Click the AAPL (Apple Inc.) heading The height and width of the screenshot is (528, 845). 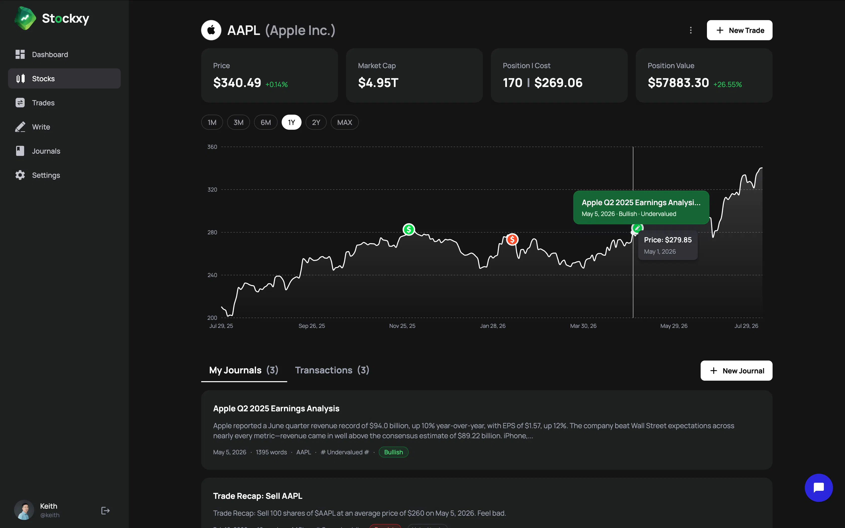pos(281,30)
